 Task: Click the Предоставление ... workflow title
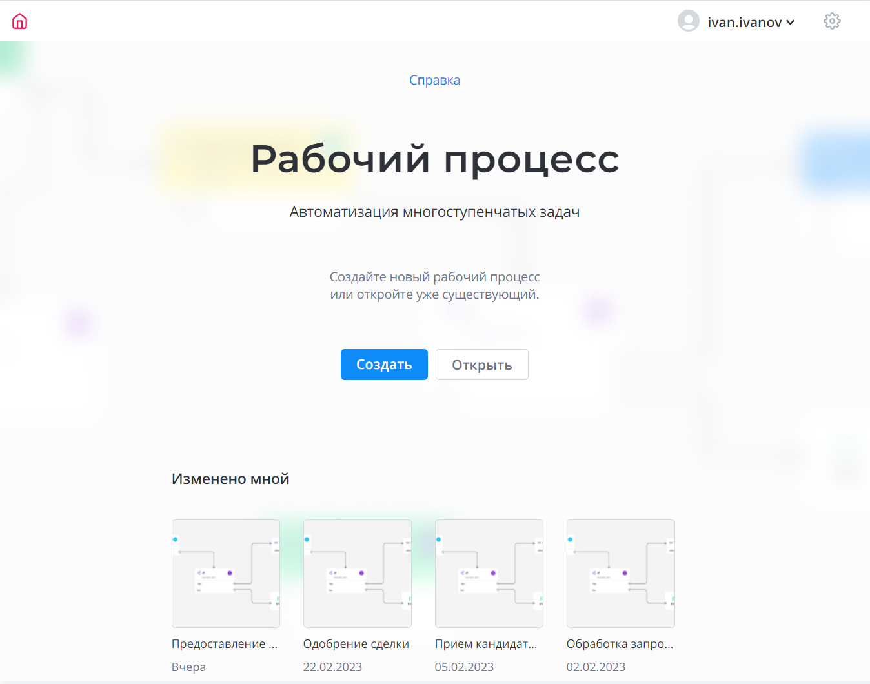[x=225, y=644]
